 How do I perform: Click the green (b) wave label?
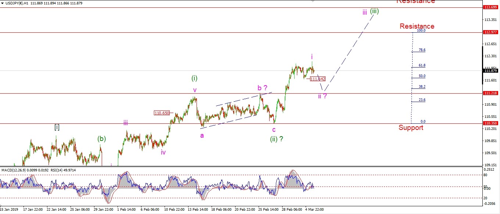101,139
